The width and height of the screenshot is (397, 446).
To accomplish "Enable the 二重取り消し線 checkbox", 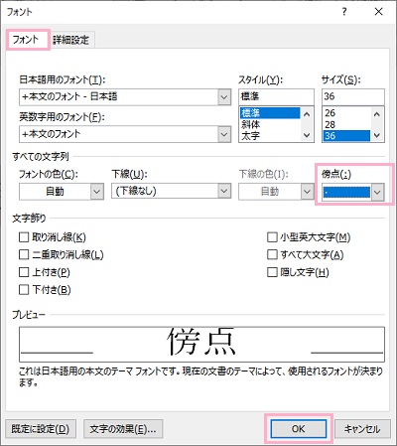I will (x=24, y=254).
